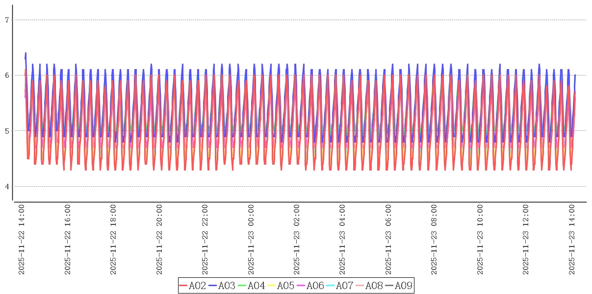Click the green A04 legend line swatch
This screenshot has height=294, width=592.
tap(242, 286)
